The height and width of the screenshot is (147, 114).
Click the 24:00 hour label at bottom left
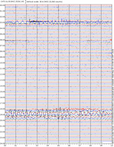[x=2, y=143]
